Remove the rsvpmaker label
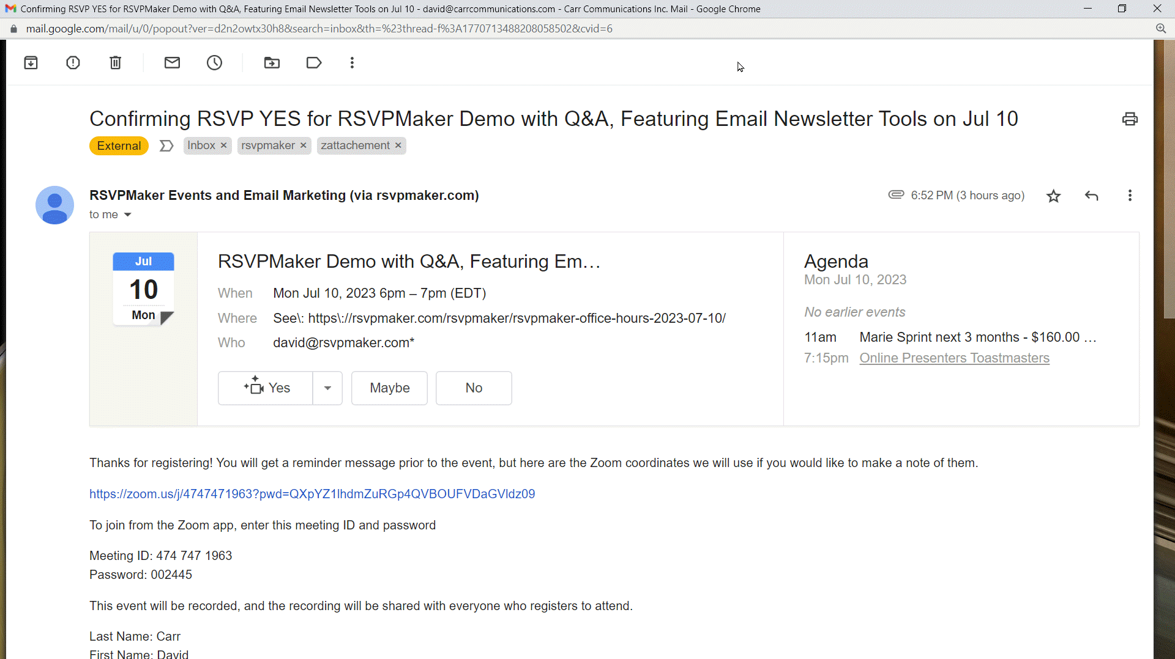 click(303, 145)
